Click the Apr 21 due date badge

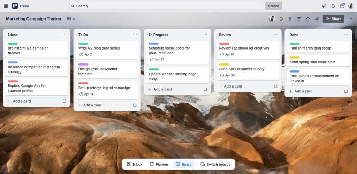157,59
